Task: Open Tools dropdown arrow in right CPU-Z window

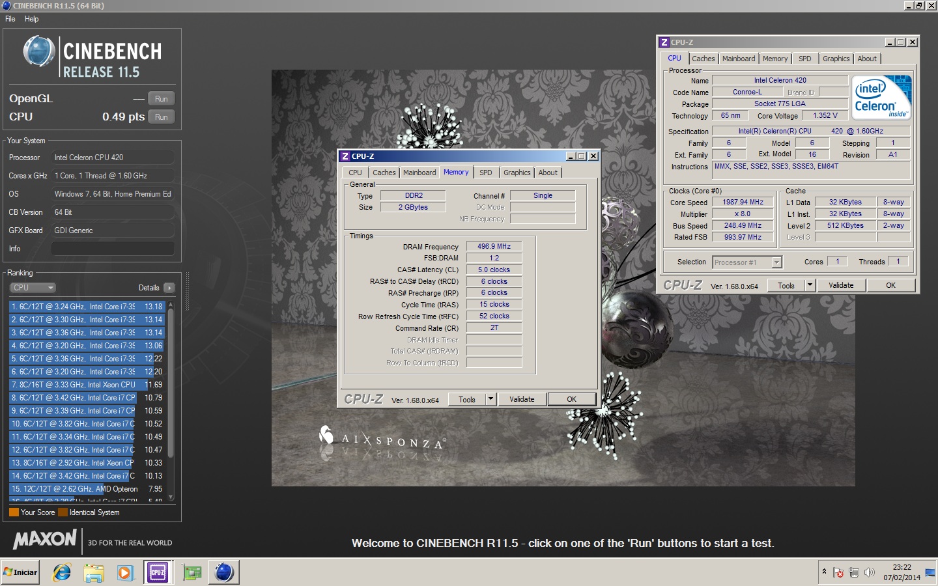Action: point(810,286)
